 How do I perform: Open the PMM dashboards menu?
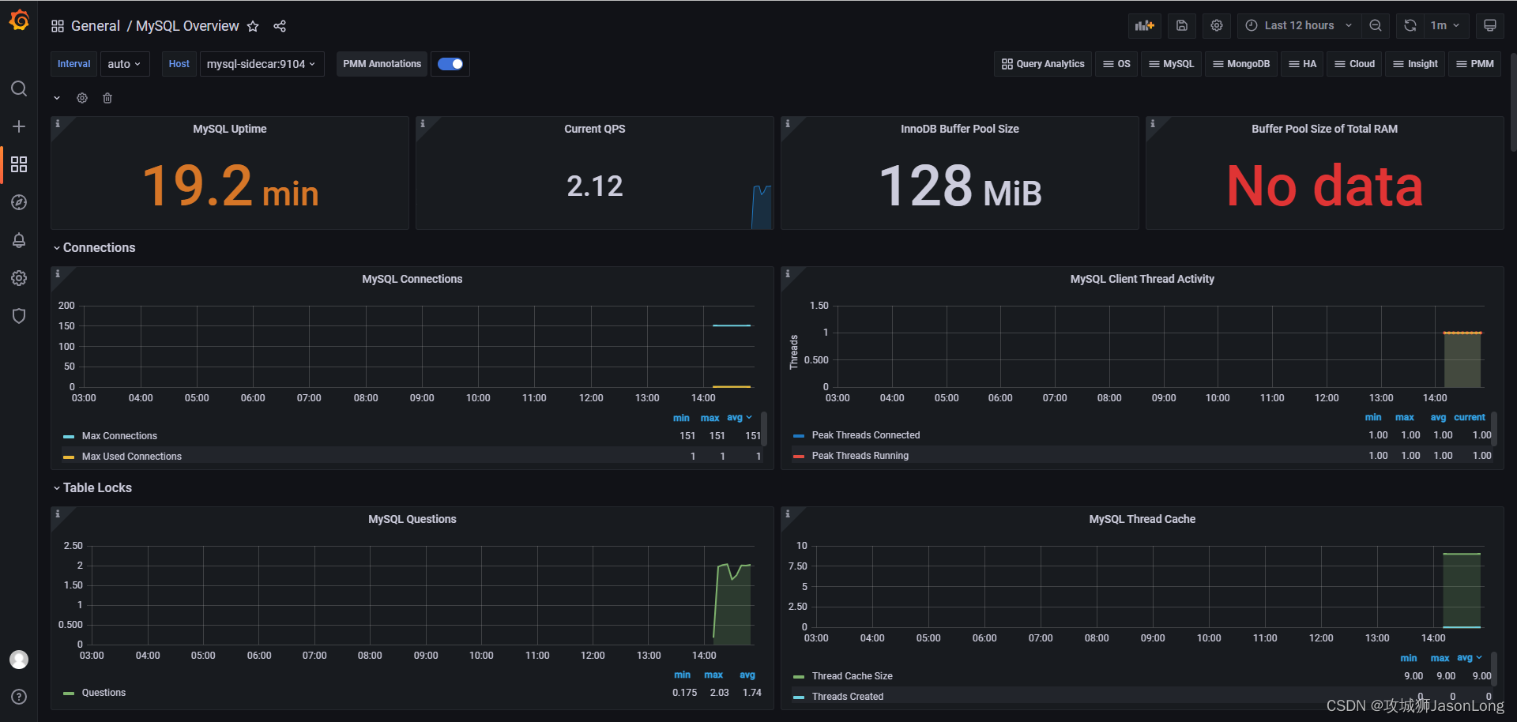[x=1475, y=64]
